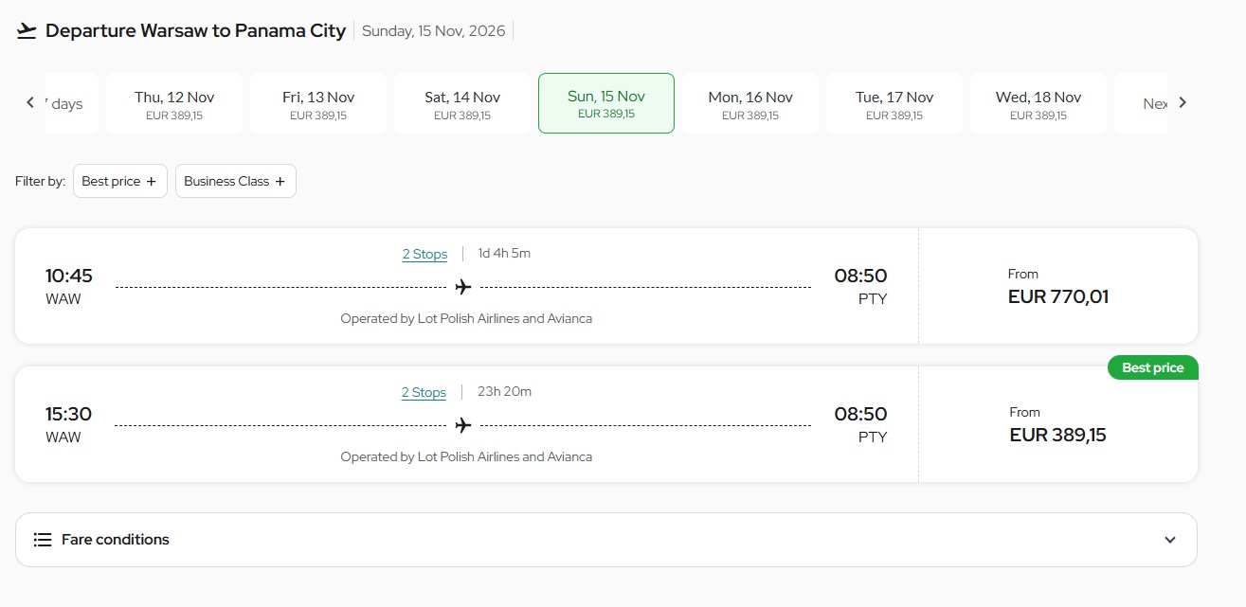Click the previous days partial tab
The image size is (1246, 607).
(72, 103)
